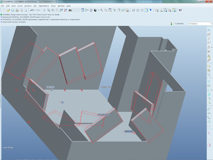This screenshot has width=213, height=160.
Task: Expand the sphere appearance gallery dropdown arrow
Action: [99, 10]
